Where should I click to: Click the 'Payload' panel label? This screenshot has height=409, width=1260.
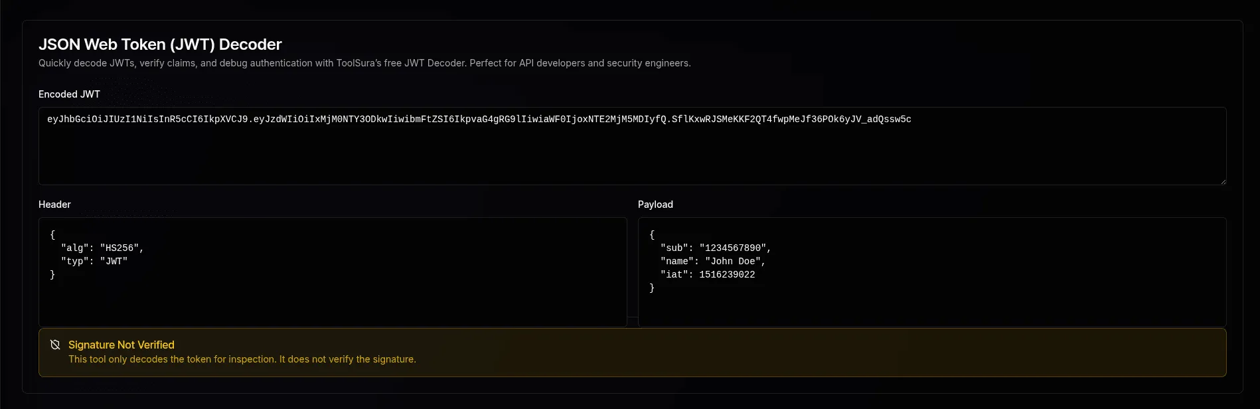tap(655, 204)
